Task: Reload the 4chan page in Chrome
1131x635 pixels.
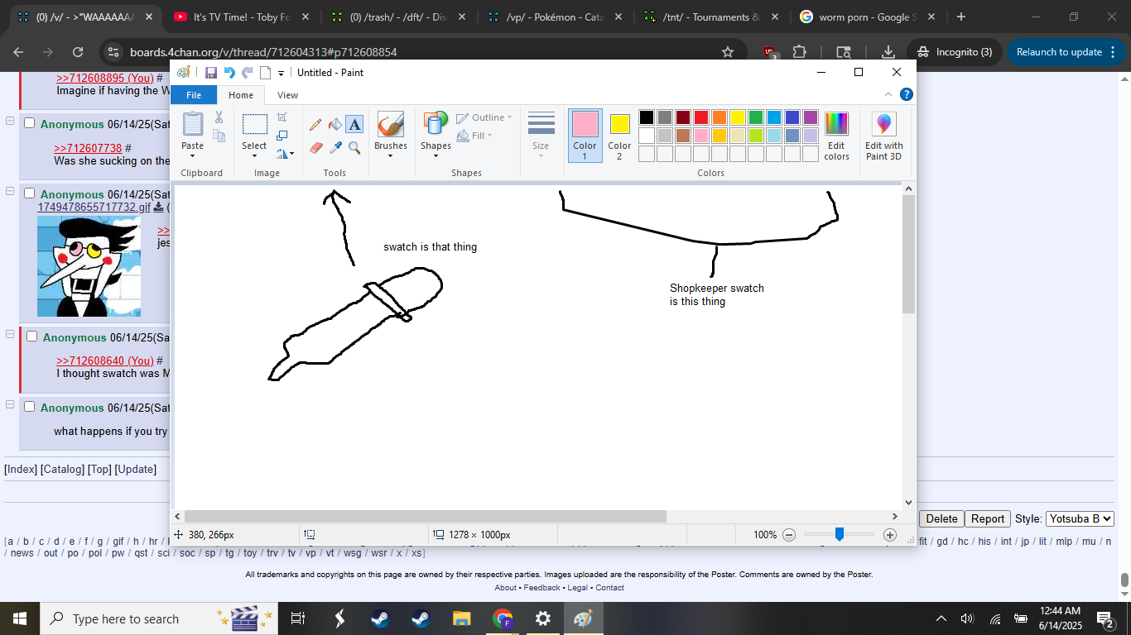Action: [78, 52]
